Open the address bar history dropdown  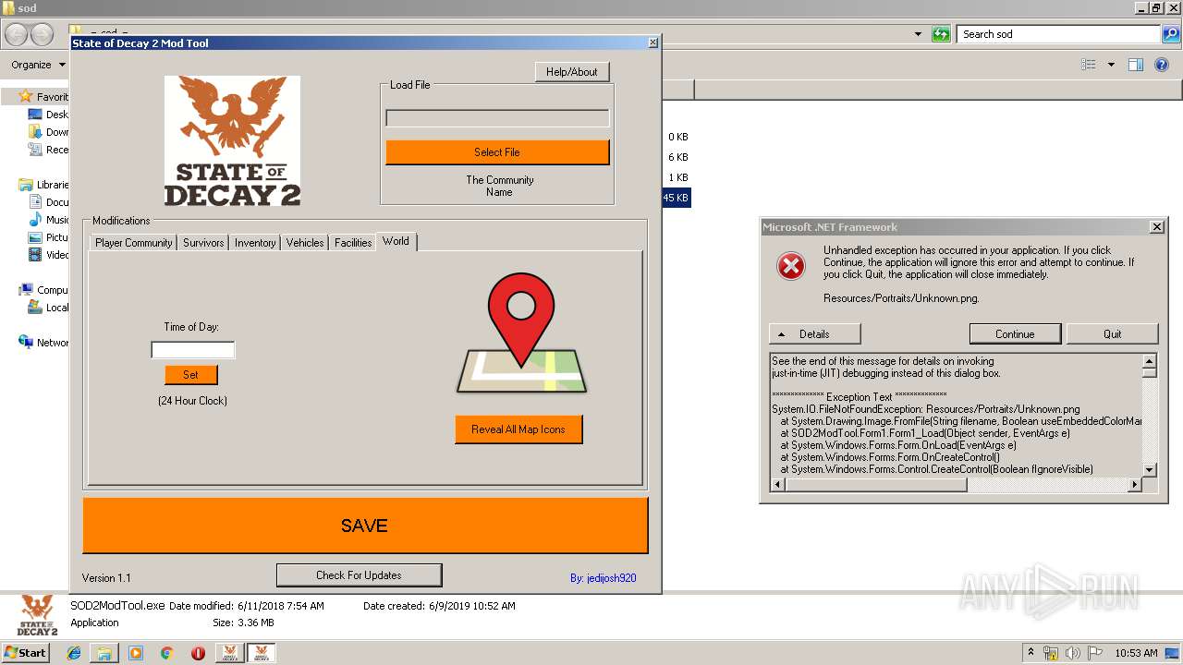(918, 34)
